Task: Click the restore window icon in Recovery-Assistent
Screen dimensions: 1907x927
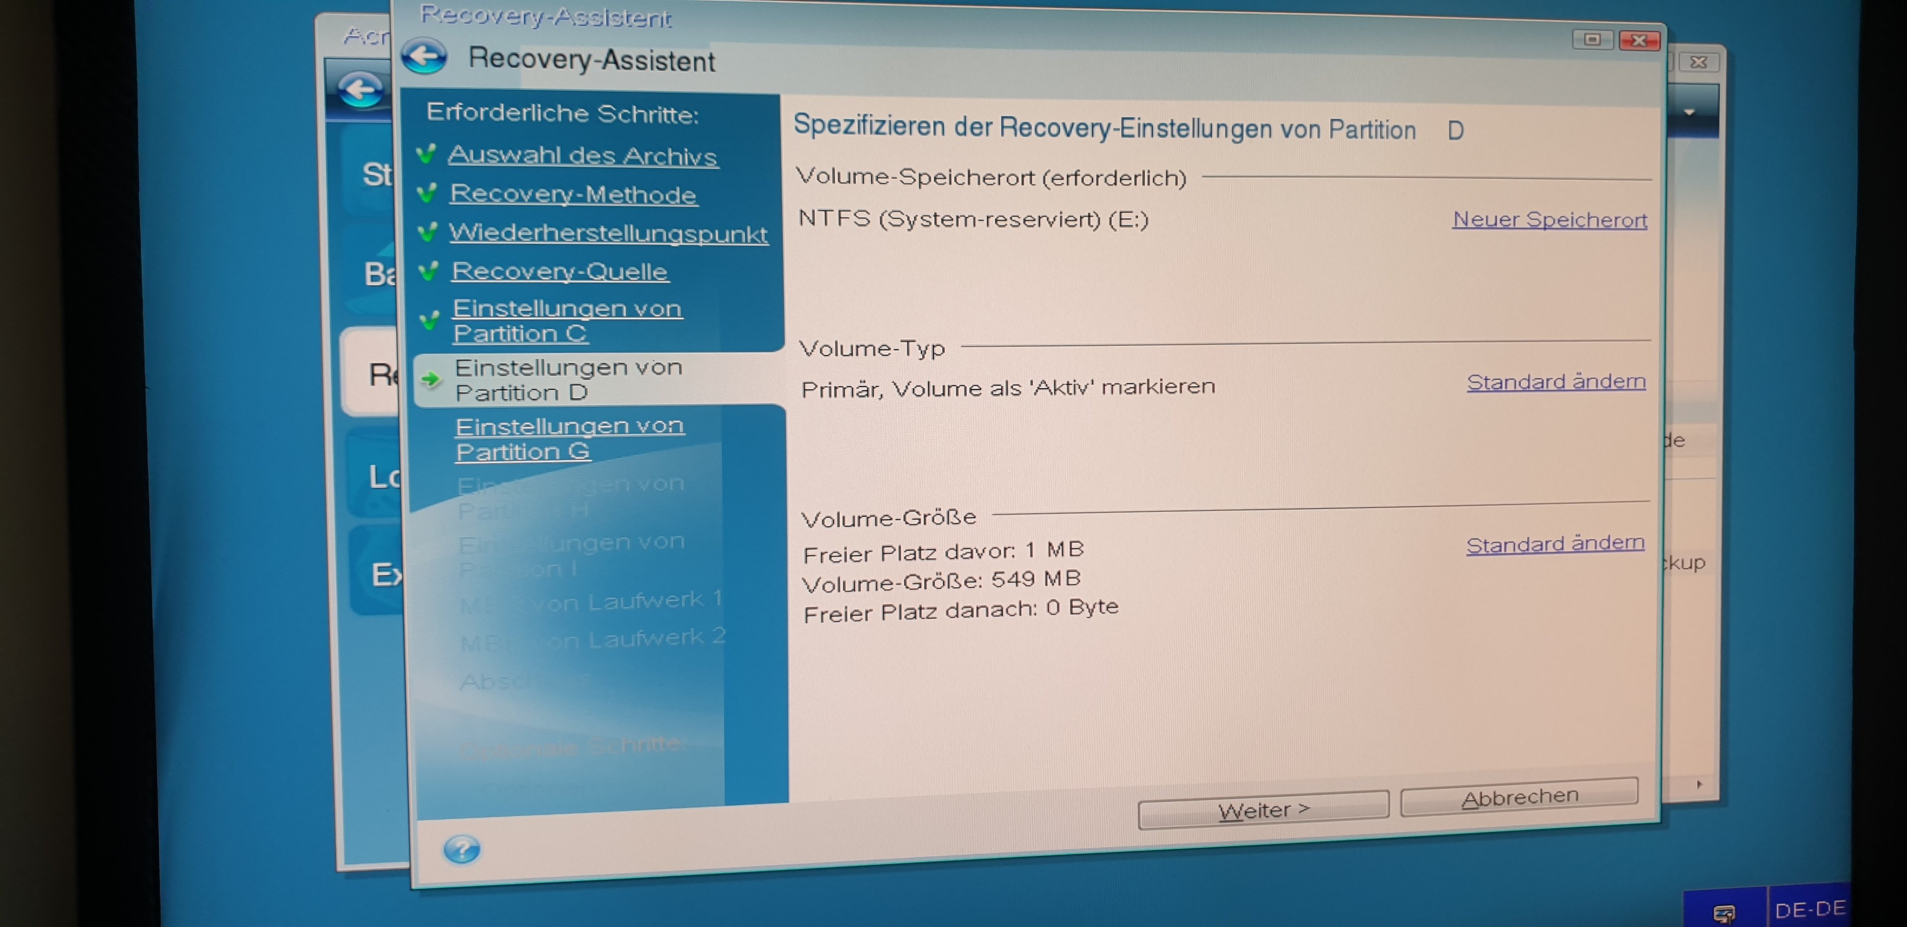Action: [1592, 39]
